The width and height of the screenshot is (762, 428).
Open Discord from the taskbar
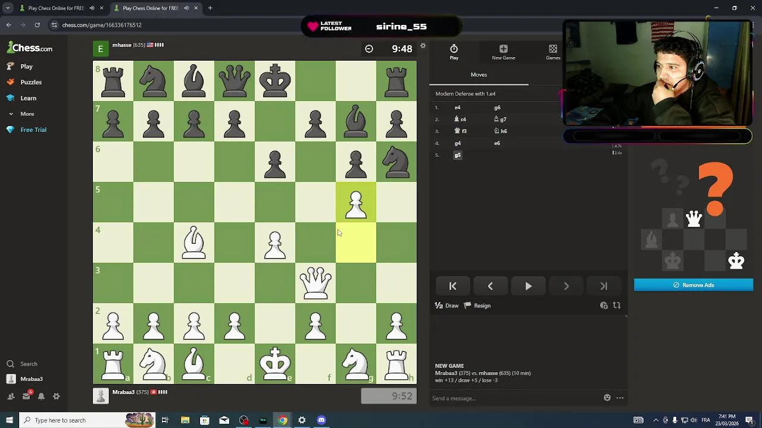pos(321,420)
